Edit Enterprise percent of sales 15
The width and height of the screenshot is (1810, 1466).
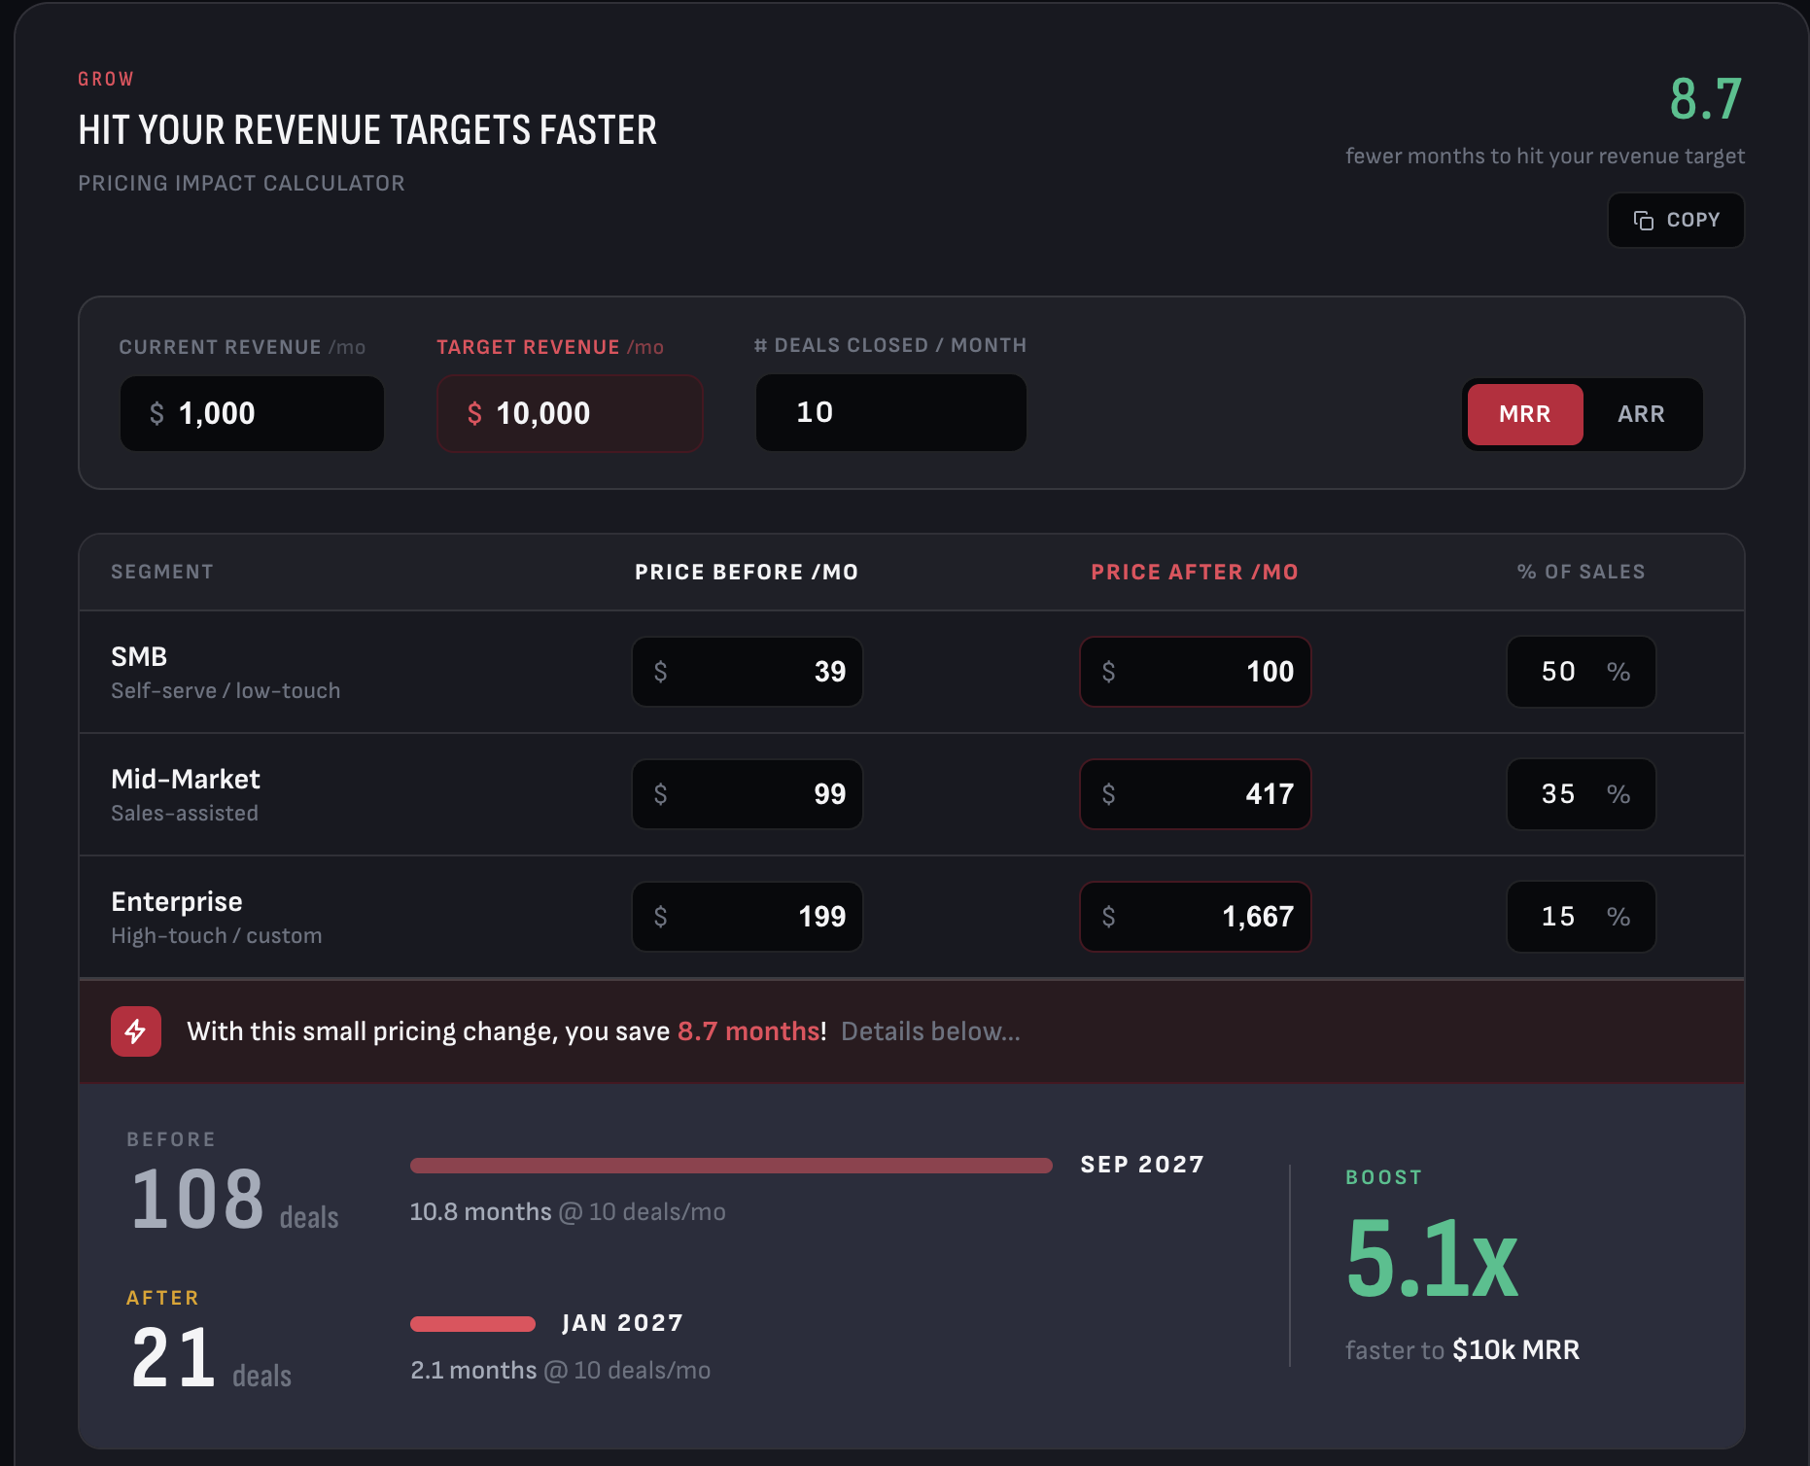(1582, 917)
